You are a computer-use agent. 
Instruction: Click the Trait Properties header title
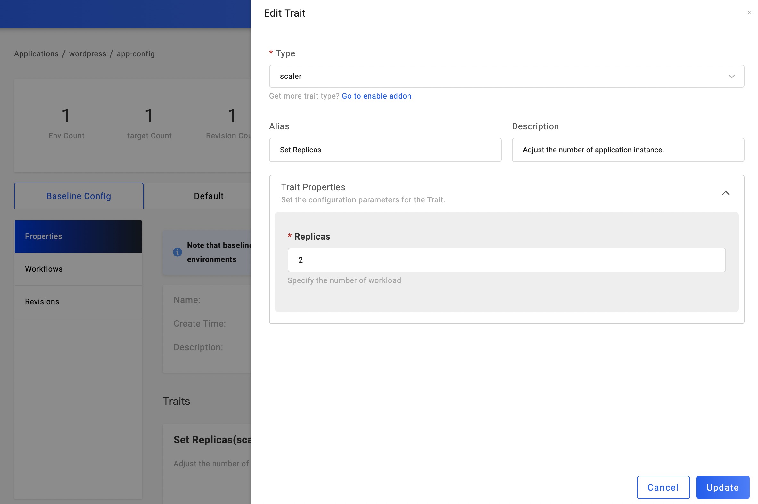point(313,187)
